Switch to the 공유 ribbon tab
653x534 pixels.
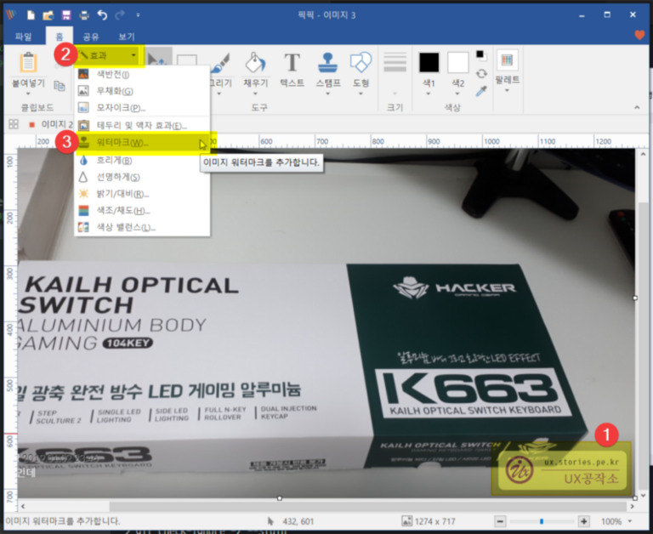pyautogui.click(x=91, y=37)
